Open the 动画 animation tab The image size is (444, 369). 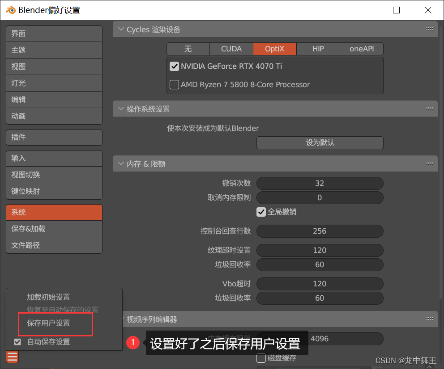(54, 116)
